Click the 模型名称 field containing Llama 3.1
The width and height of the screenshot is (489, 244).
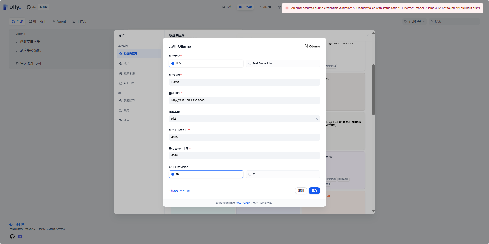pyautogui.click(x=244, y=82)
